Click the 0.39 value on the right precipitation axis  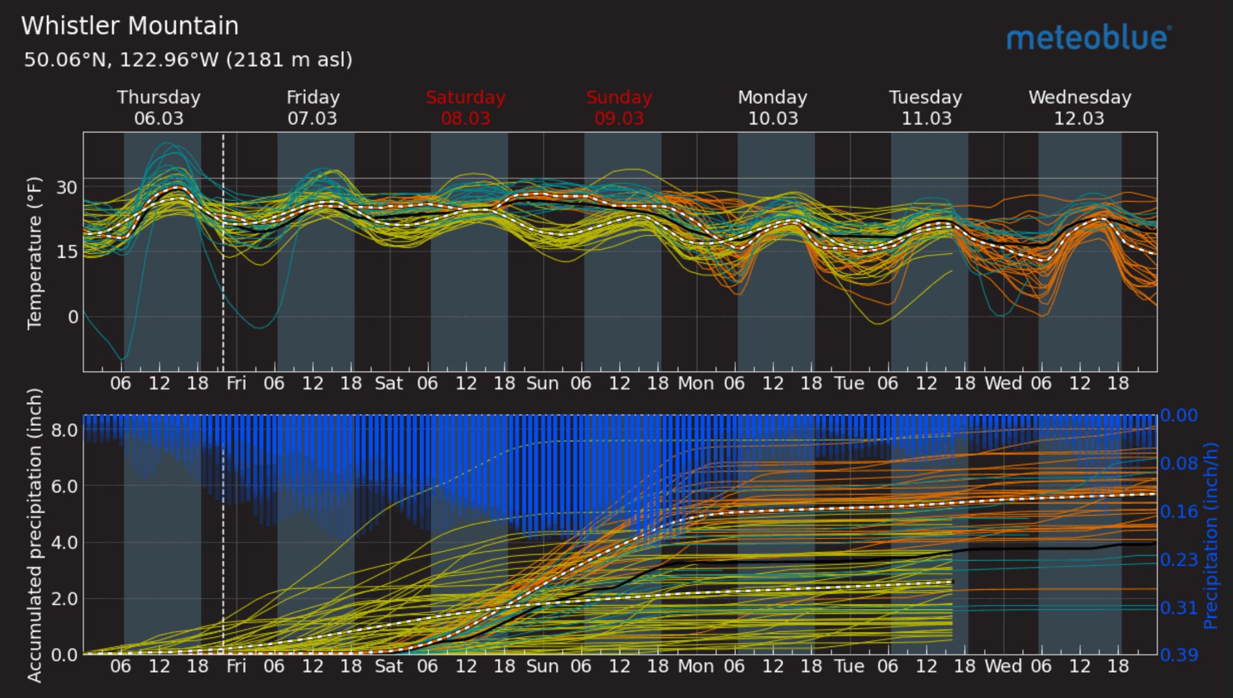[x=1179, y=655]
